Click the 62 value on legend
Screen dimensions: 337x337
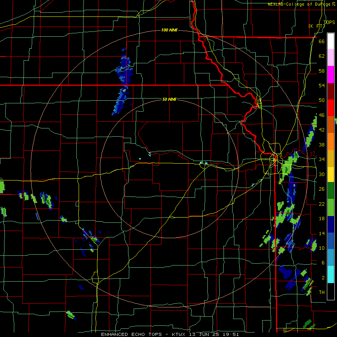[x=322, y=56]
